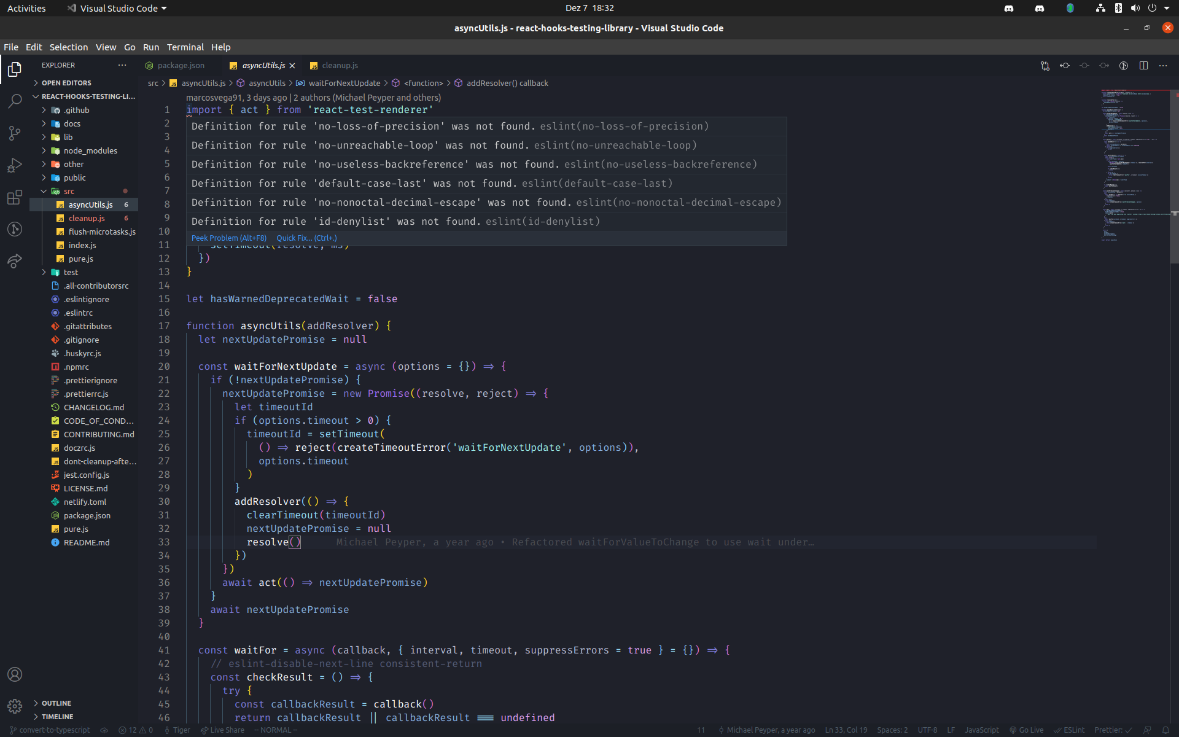Screen dimensions: 1179x737
Task: Click the minimap code overview
Action: 1134,166
